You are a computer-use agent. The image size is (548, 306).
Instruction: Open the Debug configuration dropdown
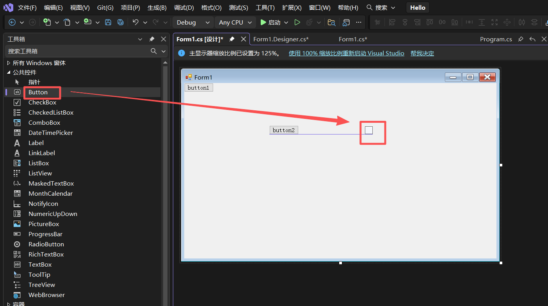pyautogui.click(x=193, y=23)
